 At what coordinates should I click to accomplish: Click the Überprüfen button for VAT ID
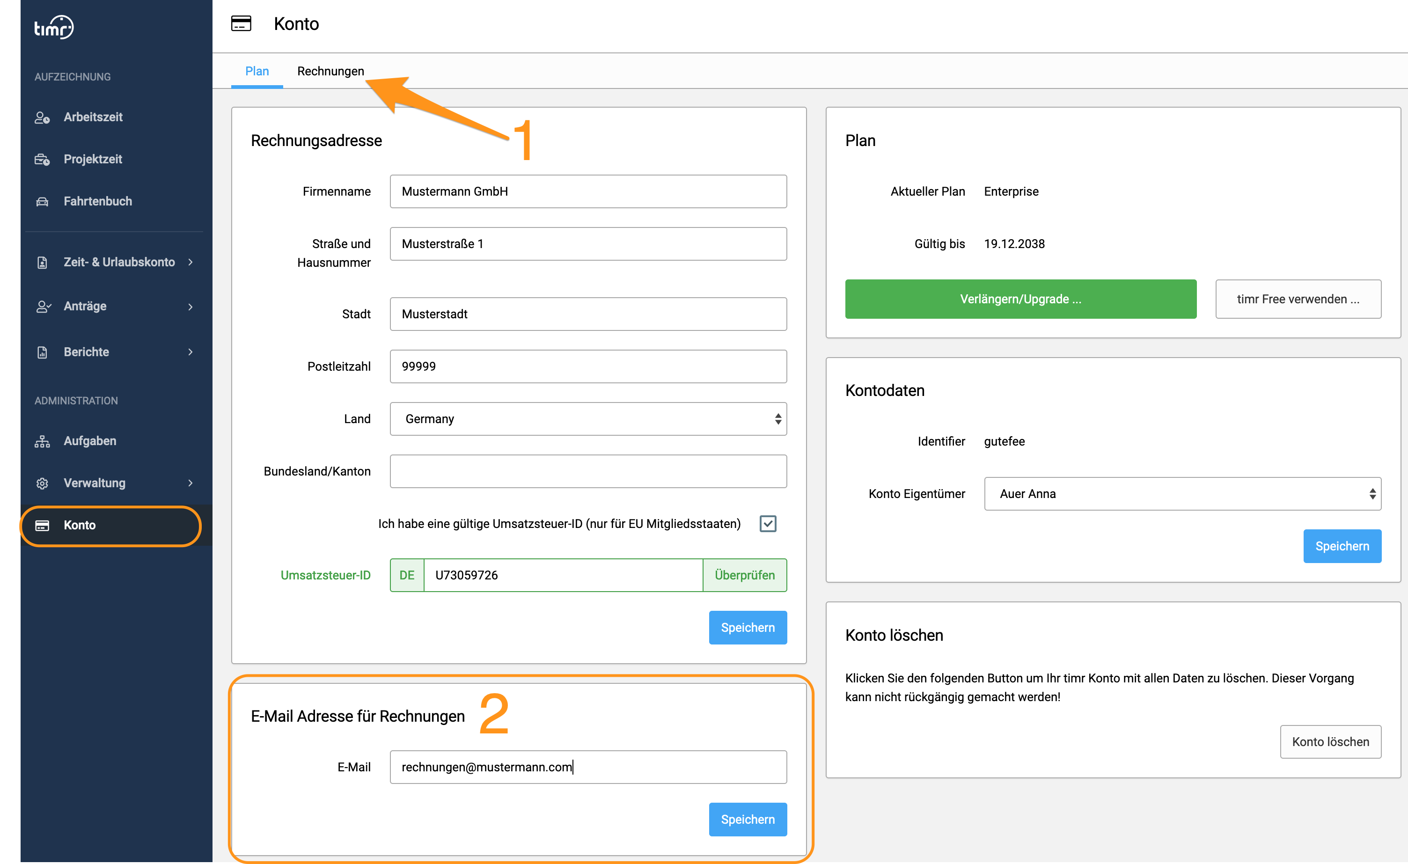[745, 575]
